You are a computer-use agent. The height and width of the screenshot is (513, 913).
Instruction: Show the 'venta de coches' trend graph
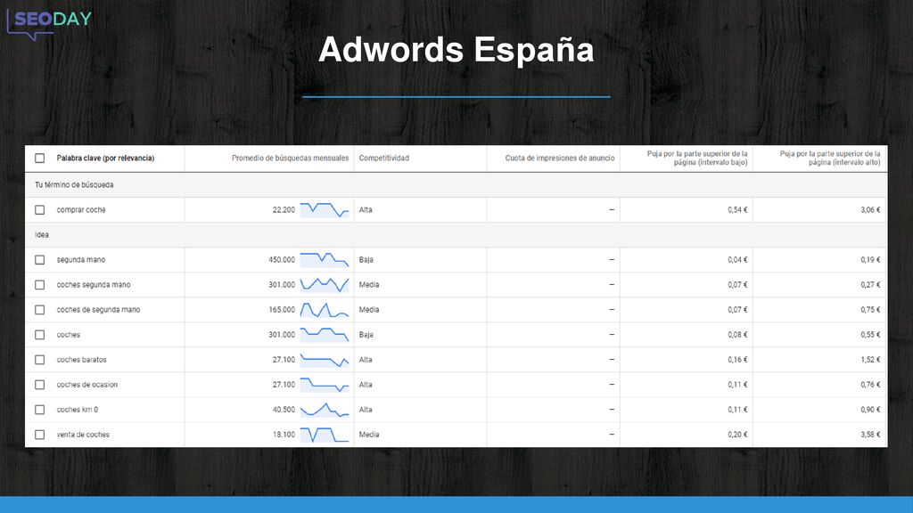tap(325, 435)
